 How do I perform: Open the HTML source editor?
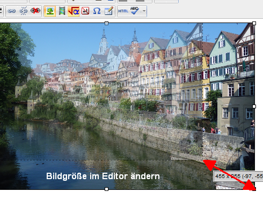pos(123,11)
